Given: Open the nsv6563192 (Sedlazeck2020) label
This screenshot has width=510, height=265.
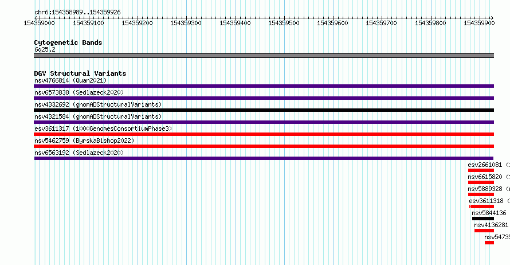Looking at the screenshot, I should click(79, 153).
